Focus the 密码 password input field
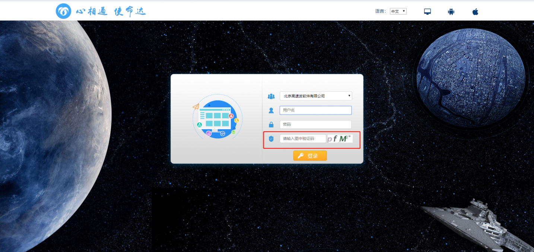 click(315, 125)
